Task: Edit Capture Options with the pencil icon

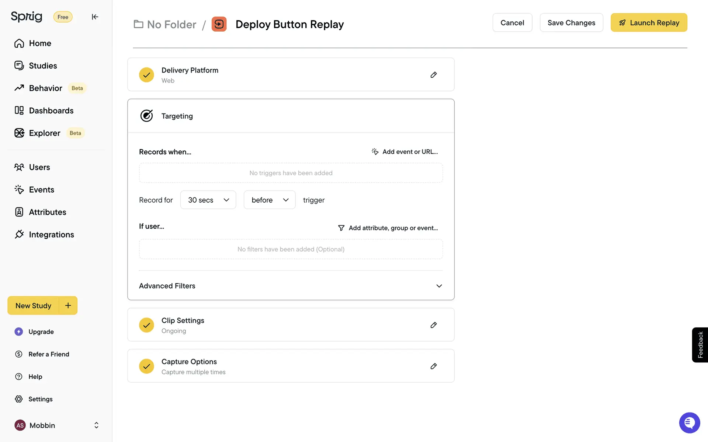Action: click(x=434, y=366)
